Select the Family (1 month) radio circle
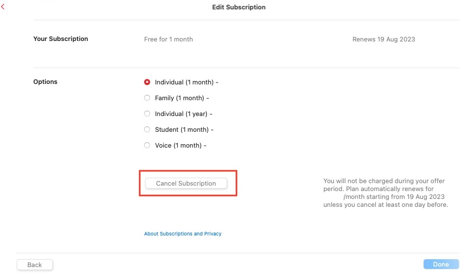468x273 pixels. [x=147, y=98]
